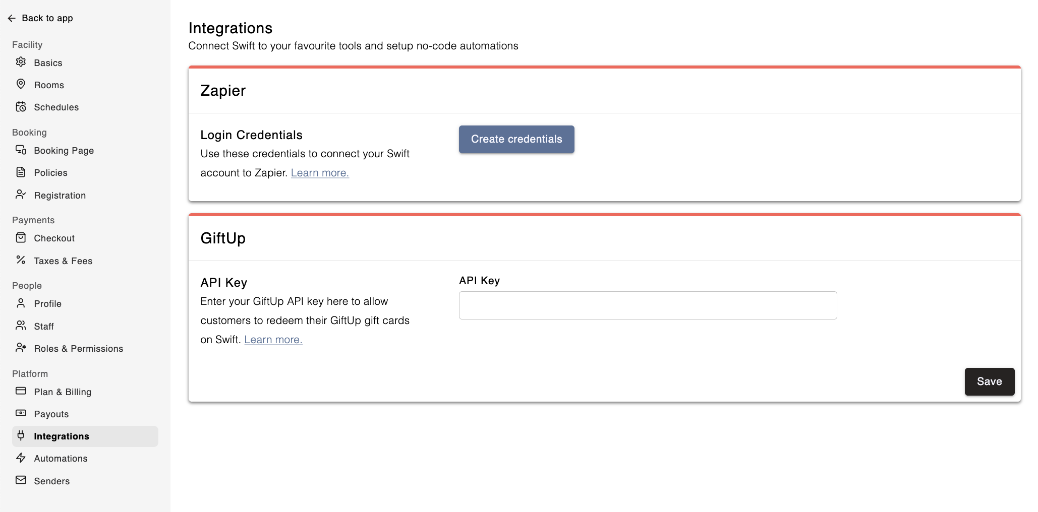The image size is (1038, 512).
Task: Click the Rooms location pin icon
Action: point(21,84)
